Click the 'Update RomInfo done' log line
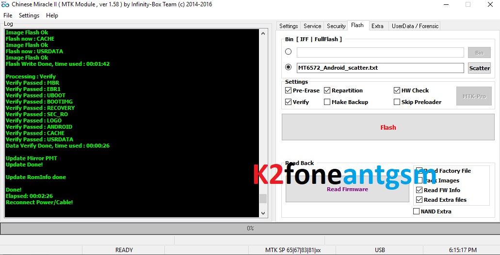This screenshot has width=500, height=255. point(36,177)
